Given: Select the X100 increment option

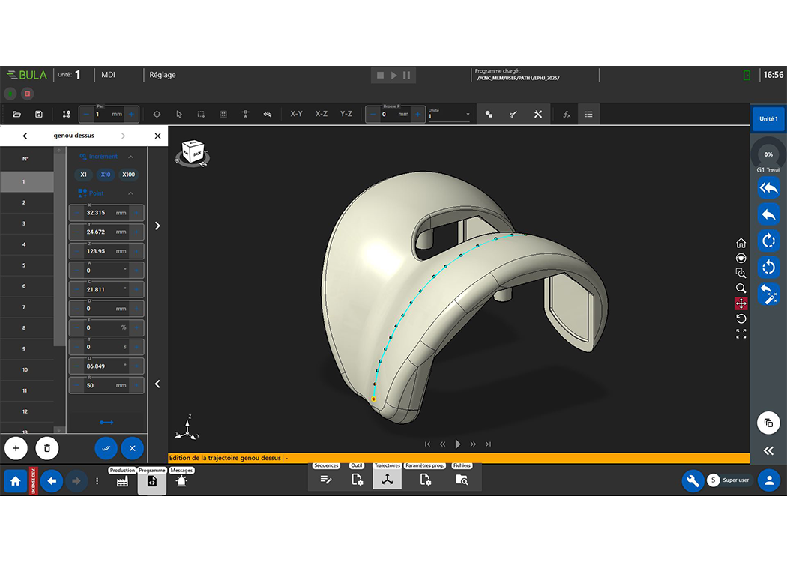Looking at the screenshot, I should point(129,175).
